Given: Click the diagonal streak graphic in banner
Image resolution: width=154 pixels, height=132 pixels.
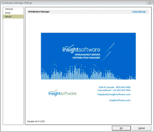Looking at the screenshot, I should (x=109, y=51).
